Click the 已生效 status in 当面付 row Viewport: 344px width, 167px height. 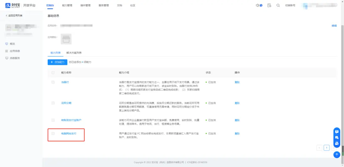212,82
